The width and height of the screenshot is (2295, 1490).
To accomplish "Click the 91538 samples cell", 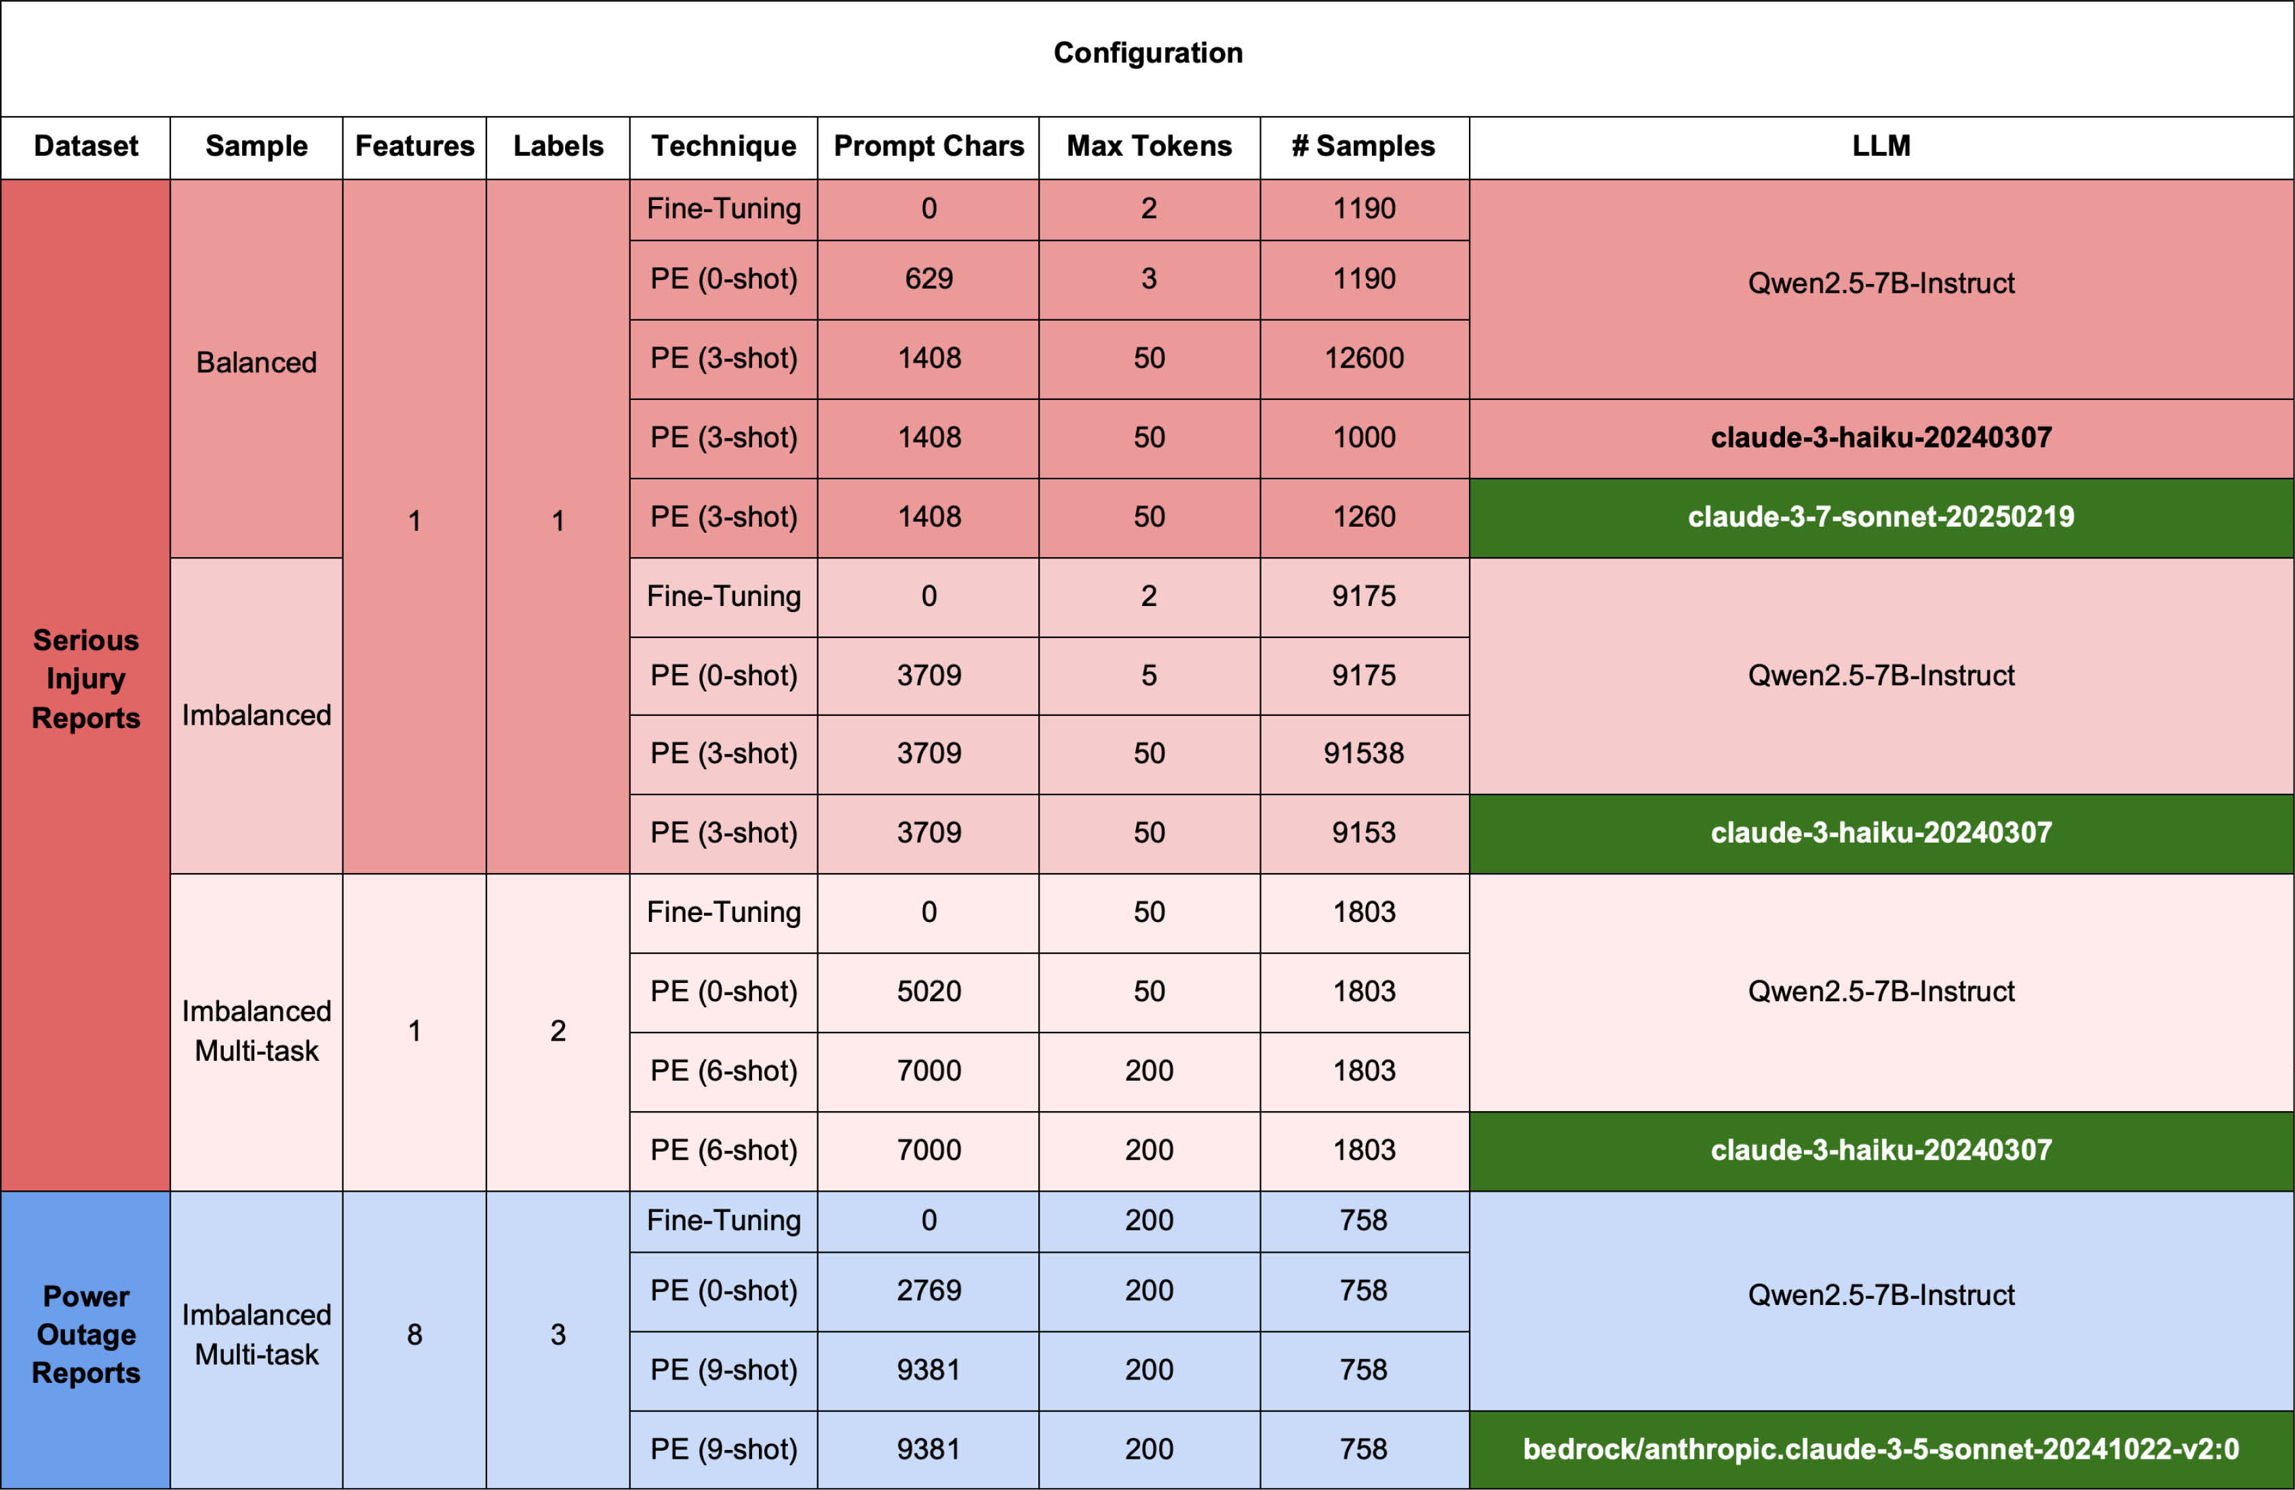I will coord(1363,752).
